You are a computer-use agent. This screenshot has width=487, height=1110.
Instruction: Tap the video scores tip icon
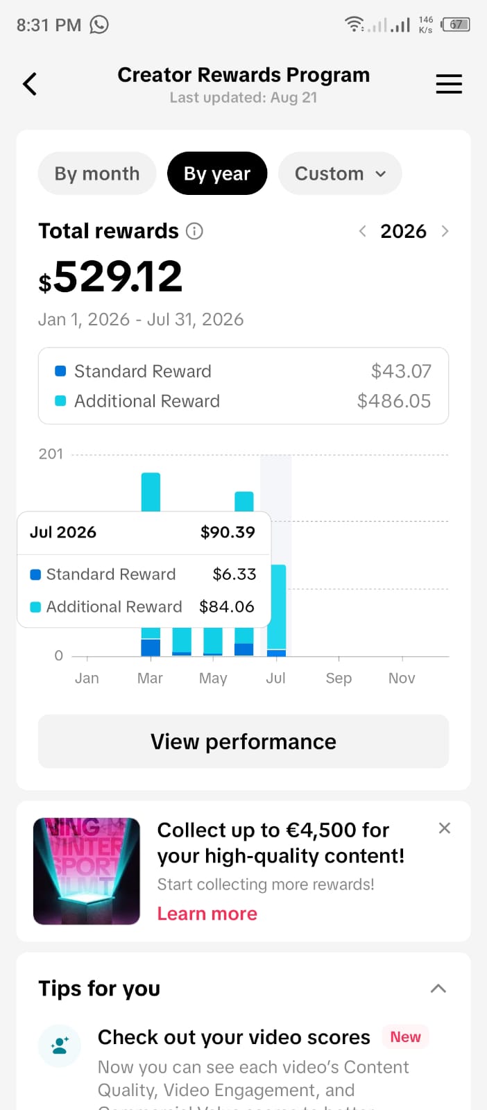pyautogui.click(x=60, y=1045)
